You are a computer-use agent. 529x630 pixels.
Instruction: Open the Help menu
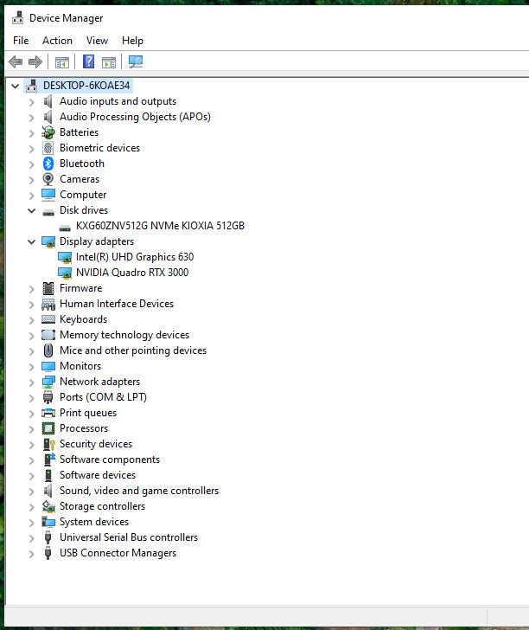(x=132, y=41)
